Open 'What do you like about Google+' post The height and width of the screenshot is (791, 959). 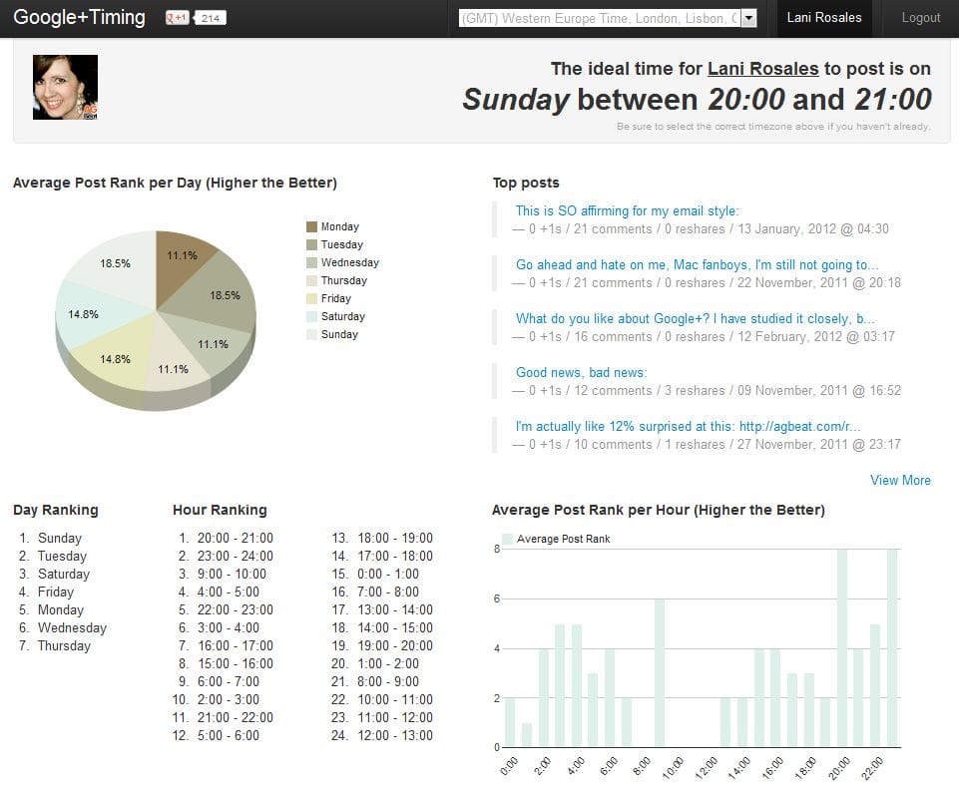(x=695, y=319)
